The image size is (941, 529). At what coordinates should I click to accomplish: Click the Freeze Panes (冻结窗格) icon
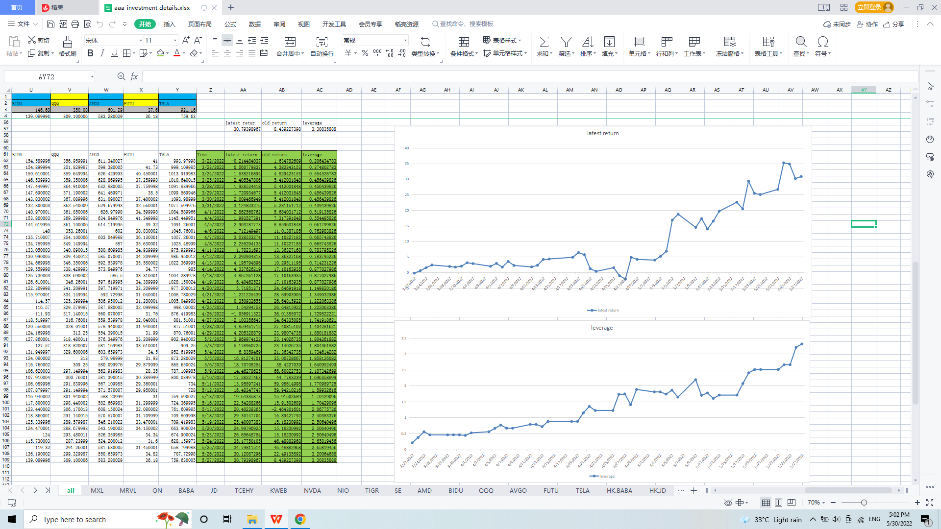(729, 42)
